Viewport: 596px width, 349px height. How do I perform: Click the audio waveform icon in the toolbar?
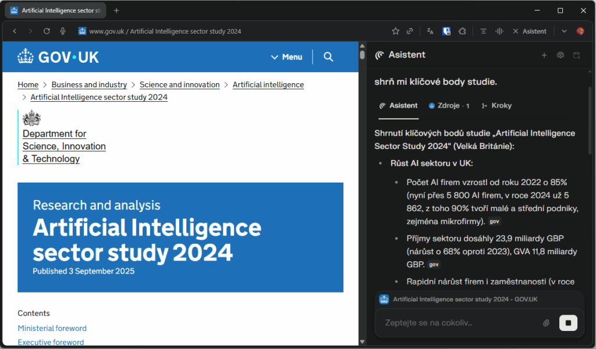tap(499, 31)
